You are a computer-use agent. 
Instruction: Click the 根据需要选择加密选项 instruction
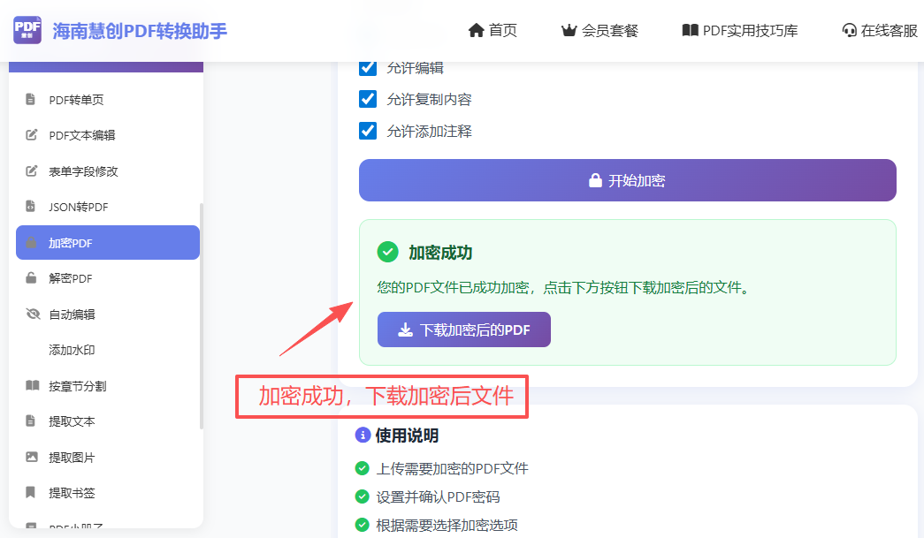(447, 525)
